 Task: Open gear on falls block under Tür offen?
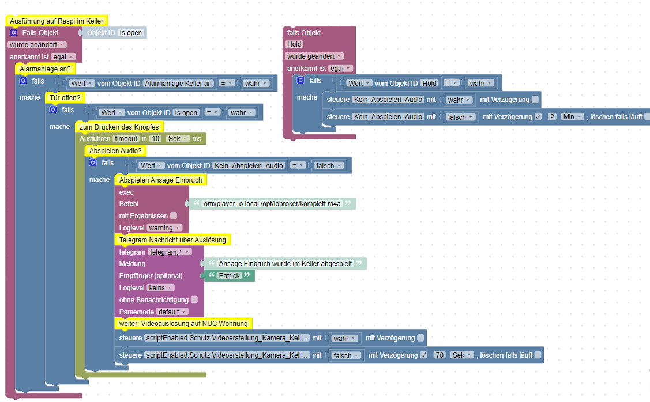[54, 109]
